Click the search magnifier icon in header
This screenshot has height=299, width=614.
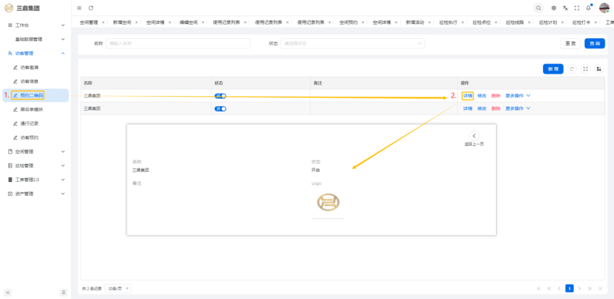coord(538,8)
